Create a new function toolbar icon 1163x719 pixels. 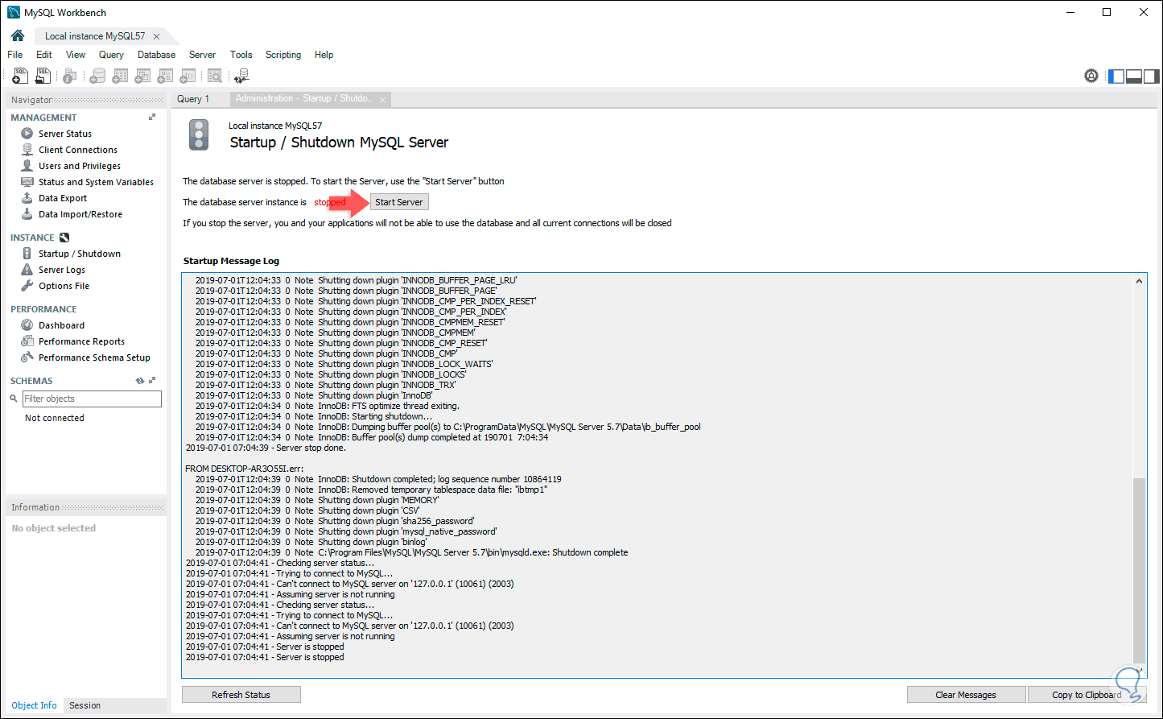188,76
